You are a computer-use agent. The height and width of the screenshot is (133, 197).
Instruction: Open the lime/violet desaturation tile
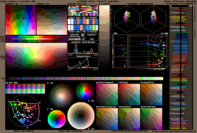click(129, 119)
